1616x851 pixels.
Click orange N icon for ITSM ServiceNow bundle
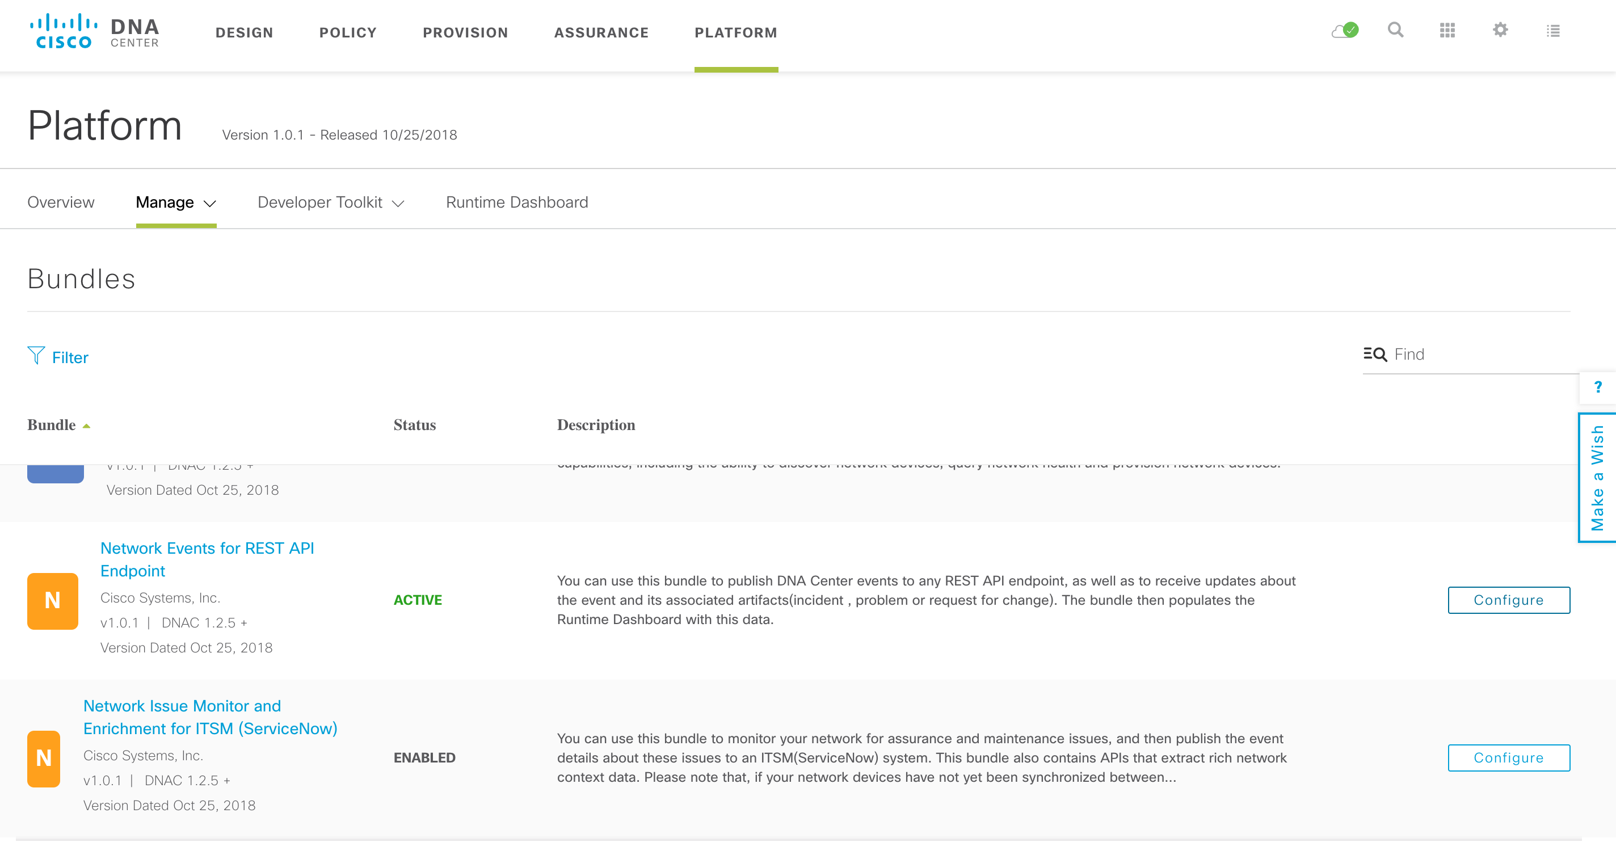[43, 757]
